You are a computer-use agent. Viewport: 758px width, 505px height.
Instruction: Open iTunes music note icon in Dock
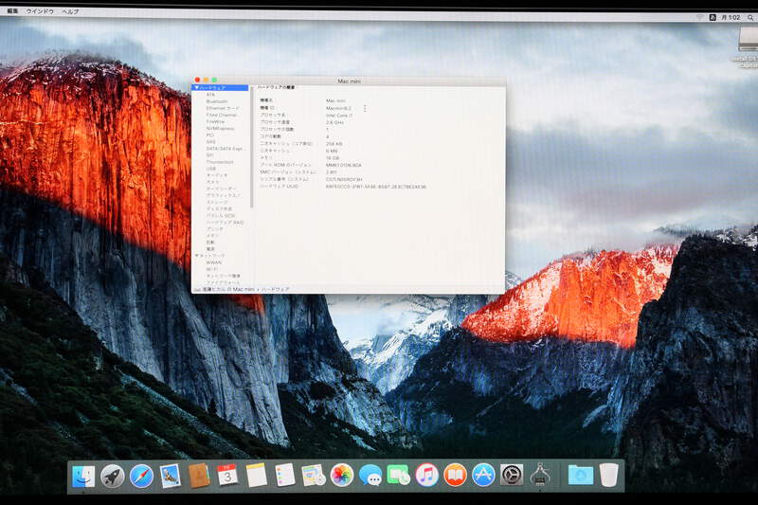[x=427, y=476]
